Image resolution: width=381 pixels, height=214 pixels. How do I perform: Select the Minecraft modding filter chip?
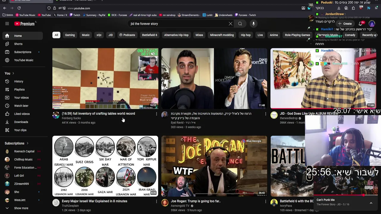[222, 35]
